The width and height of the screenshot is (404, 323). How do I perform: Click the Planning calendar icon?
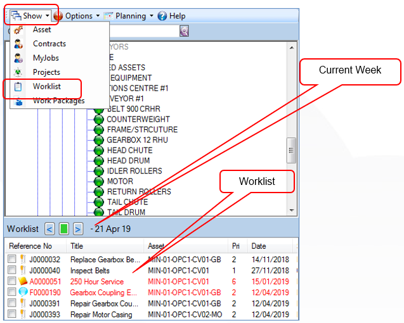[x=108, y=16]
